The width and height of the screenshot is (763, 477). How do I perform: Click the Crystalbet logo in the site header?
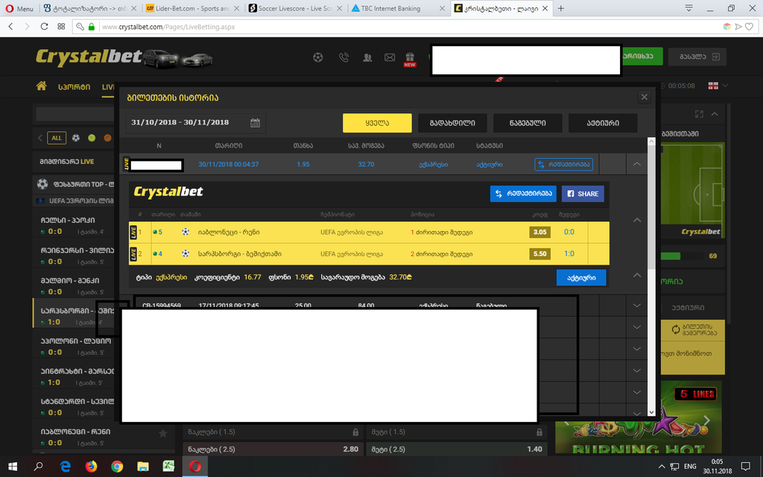coord(89,57)
